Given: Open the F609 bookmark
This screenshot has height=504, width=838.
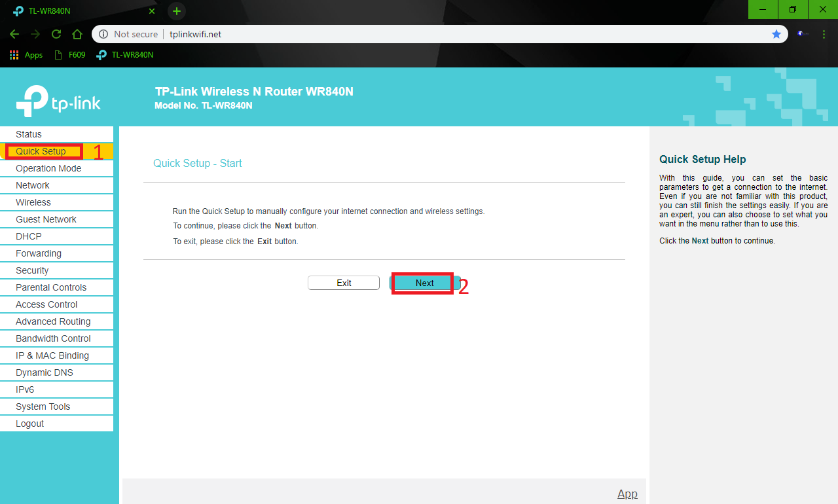Looking at the screenshot, I should pyautogui.click(x=70, y=55).
